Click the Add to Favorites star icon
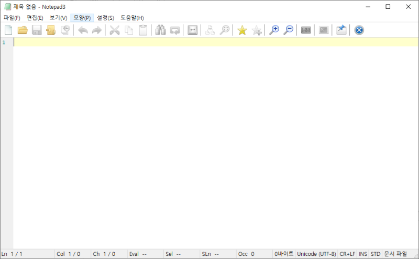This screenshot has width=419, height=259. coord(257,30)
